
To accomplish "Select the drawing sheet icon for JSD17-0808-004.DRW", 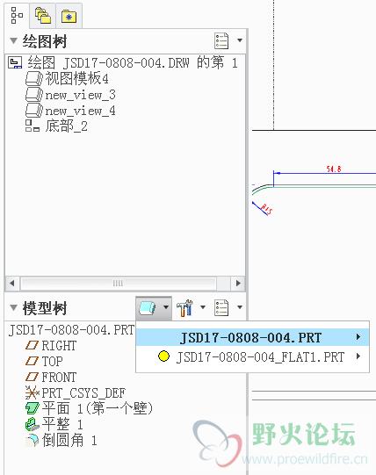I will pyautogui.click(x=15, y=62).
